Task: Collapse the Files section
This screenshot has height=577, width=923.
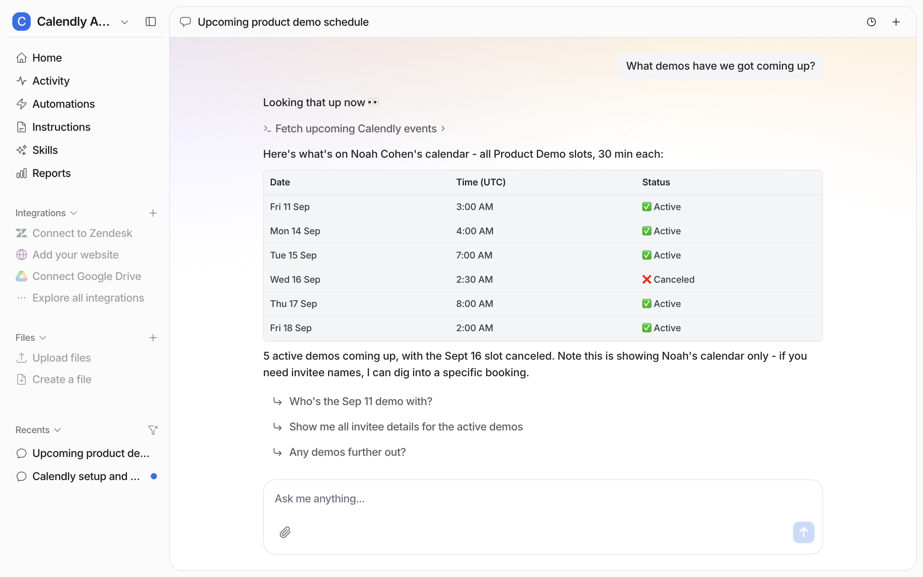Action: [x=31, y=338]
